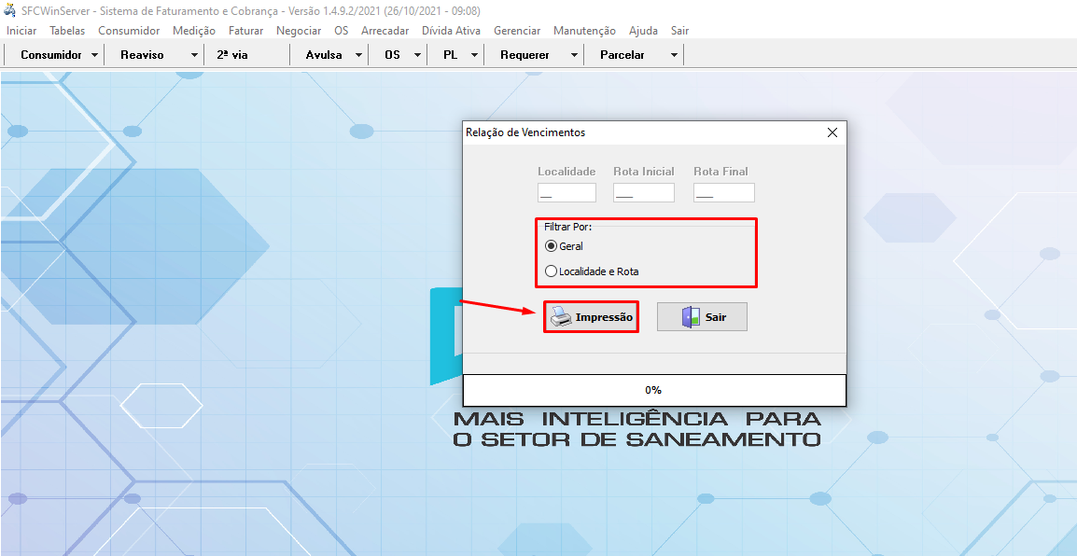The height and width of the screenshot is (556, 1077).
Task: Open the Manutenção menu
Action: [584, 31]
